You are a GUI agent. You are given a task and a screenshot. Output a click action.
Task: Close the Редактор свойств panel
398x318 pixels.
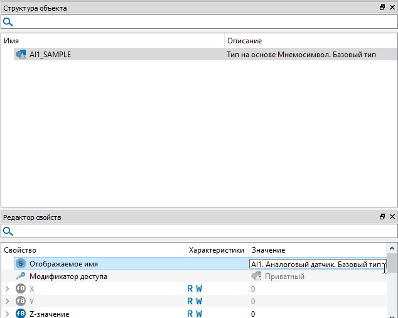pyautogui.click(x=392, y=217)
